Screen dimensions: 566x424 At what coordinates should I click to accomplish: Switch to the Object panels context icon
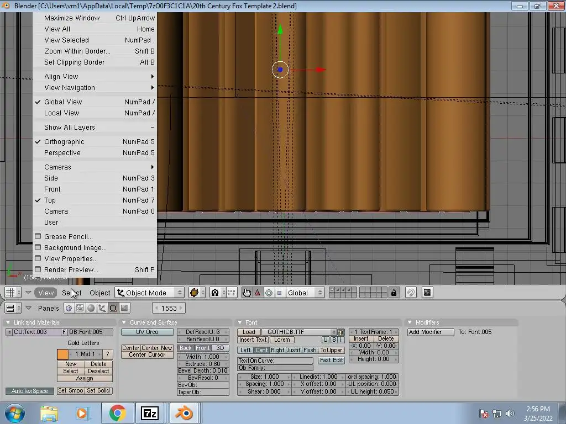point(102,308)
